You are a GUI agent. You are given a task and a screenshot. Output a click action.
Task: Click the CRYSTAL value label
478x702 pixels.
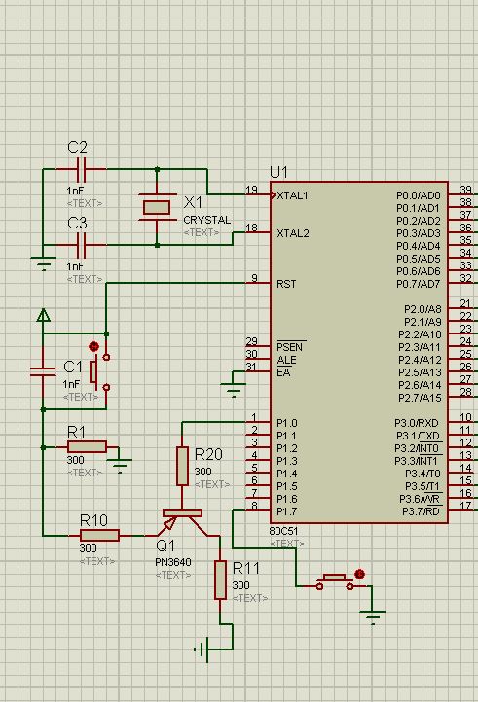[x=207, y=221]
